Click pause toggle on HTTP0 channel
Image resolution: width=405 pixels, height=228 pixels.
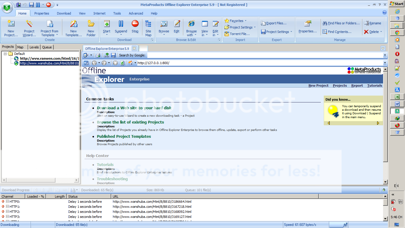pos(7,202)
